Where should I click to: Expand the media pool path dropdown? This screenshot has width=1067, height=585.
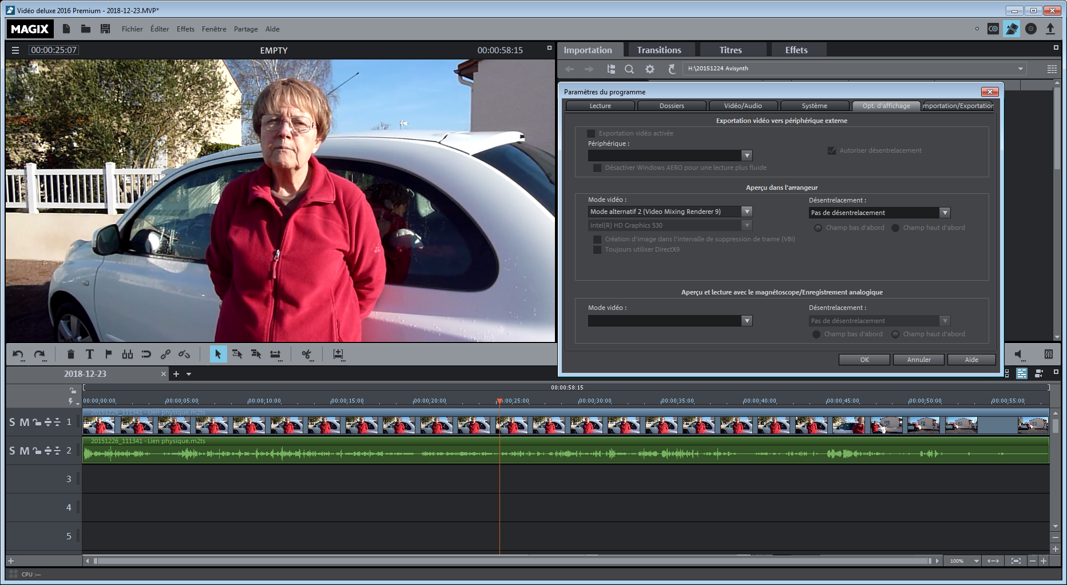[x=1020, y=69]
